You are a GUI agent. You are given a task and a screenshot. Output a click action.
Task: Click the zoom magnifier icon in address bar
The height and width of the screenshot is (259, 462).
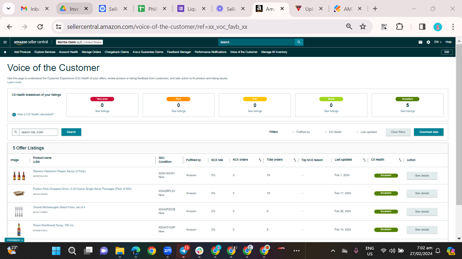coord(349,27)
